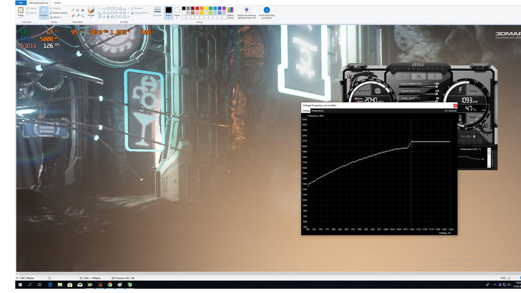Expand the Zaznacz selection options dropdown
This screenshot has width=521, height=293.
[x=44, y=17]
